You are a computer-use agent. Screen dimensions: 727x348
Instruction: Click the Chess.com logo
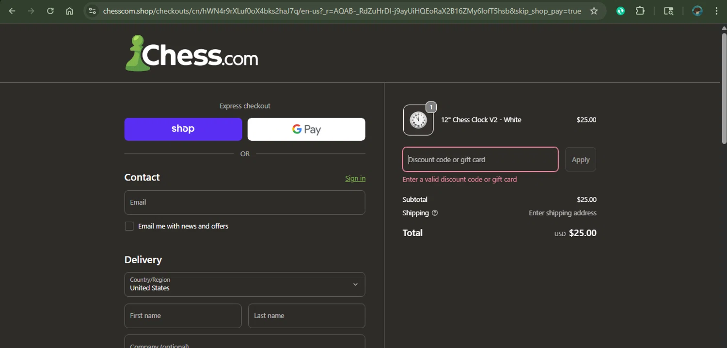point(191,53)
